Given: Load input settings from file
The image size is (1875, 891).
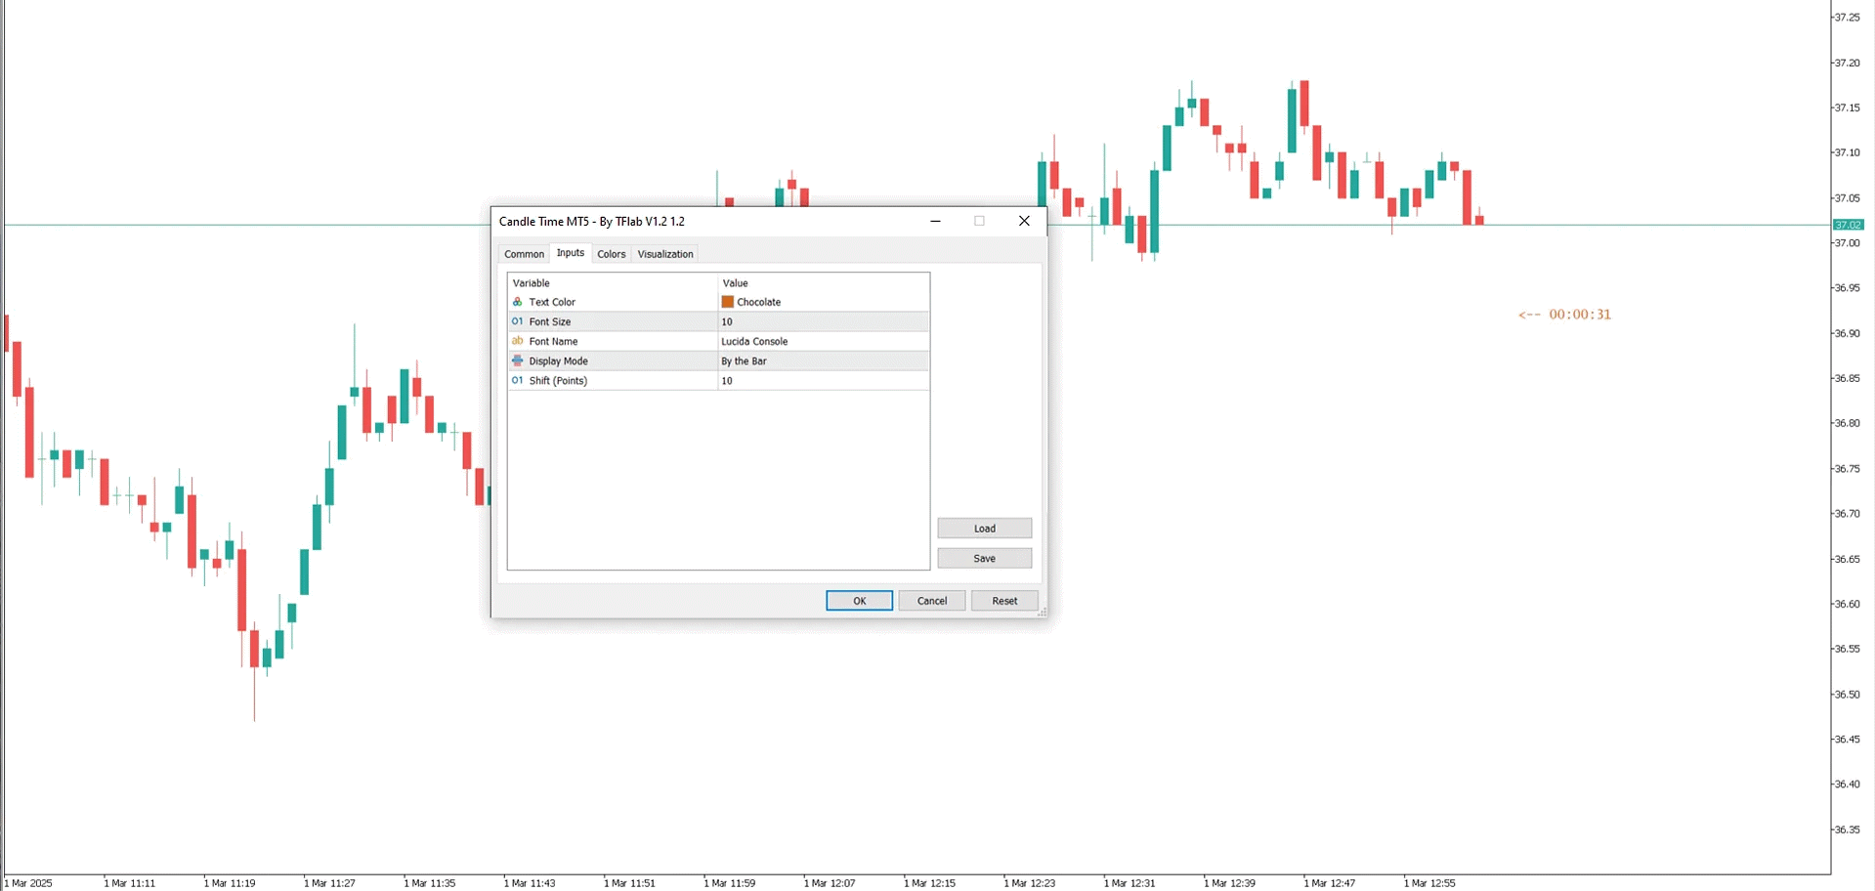Looking at the screenshot, I should 984,529.
